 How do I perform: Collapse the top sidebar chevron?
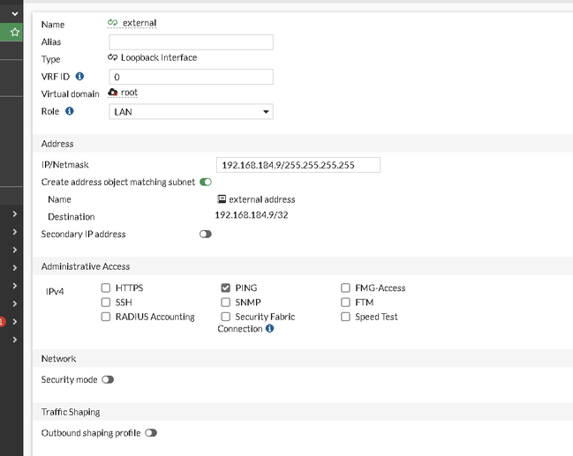(x=14, y=14)
